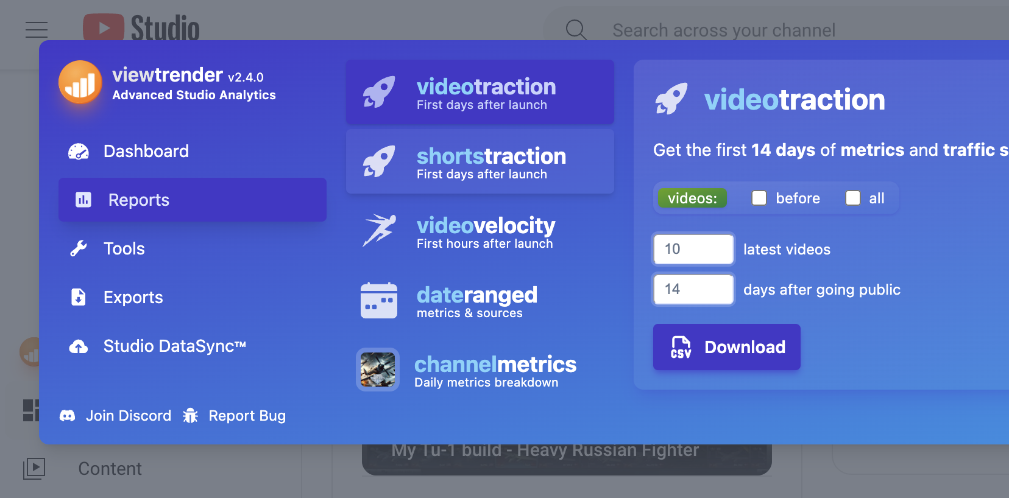Viewport: 1009px width, 498px height.
Task: Click the viewtrender v2.4.0 title text
Action: pyautogui.click(x=188, y=75)
